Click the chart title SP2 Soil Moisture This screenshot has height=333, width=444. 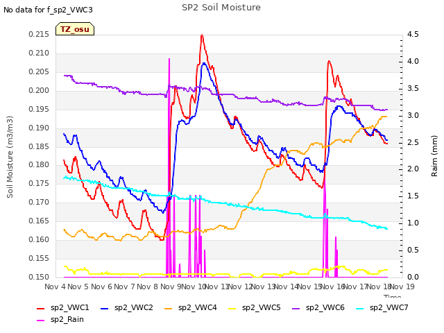tap(221, 8)
